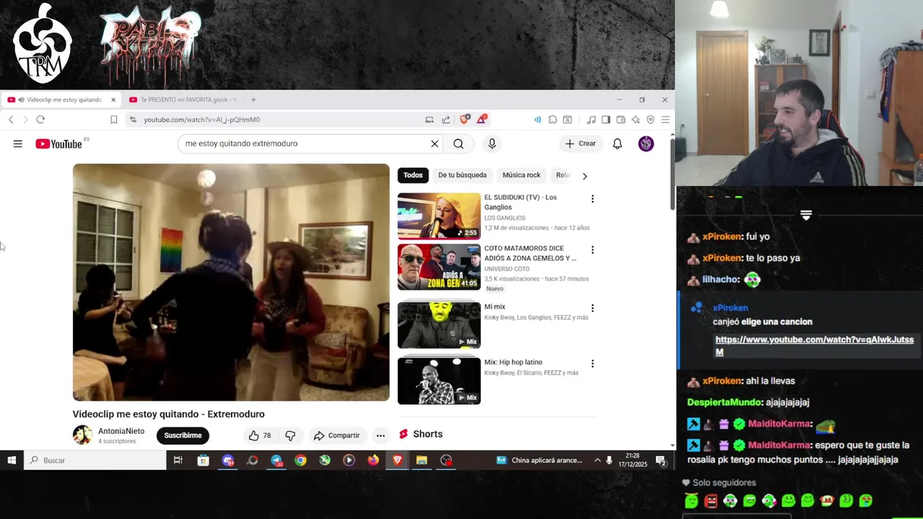The width and height of the screenshot is (923, 519).
Task: Open the AntoniaNieto channel avatar
Action: pyautogui.click(x=83, y=435)
